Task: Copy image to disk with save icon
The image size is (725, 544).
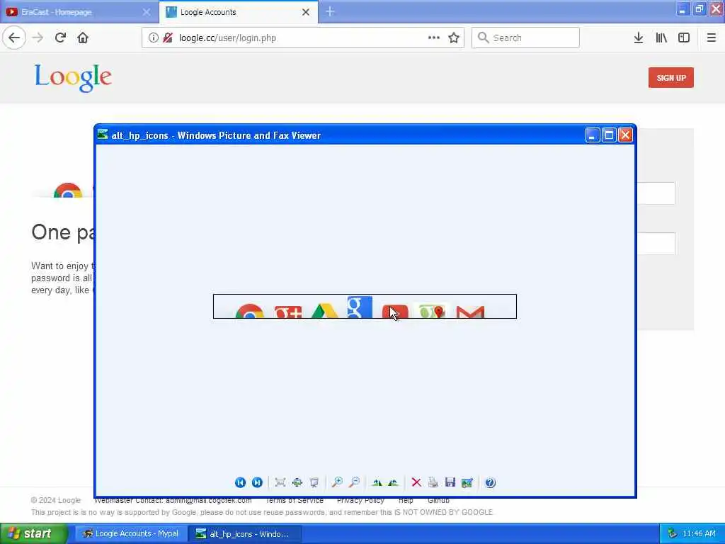Action: pyautogui.click(x=450, y=482)
